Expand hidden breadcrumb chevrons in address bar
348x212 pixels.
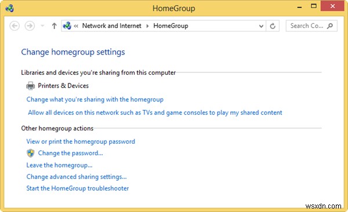[x=76, y=26]
